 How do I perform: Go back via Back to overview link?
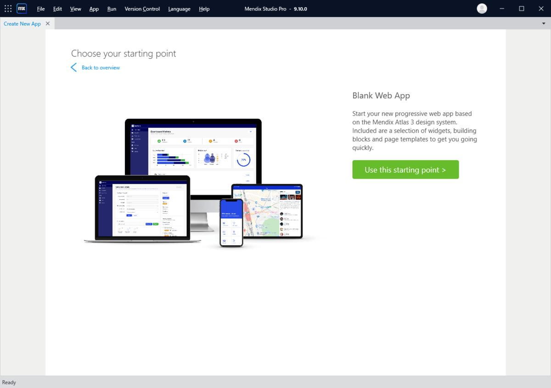pos(101,67)
